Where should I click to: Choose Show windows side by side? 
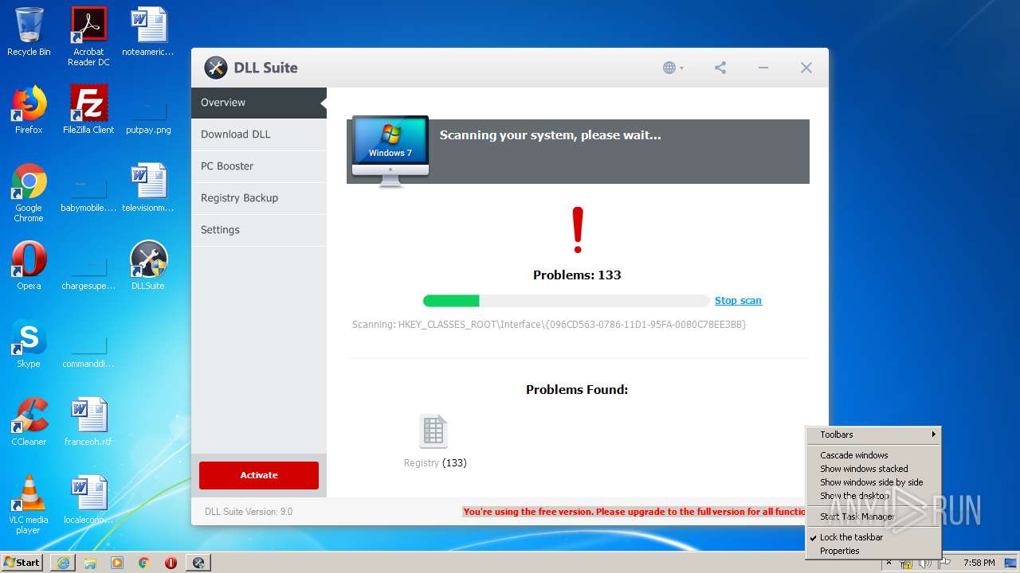[874, 482]
